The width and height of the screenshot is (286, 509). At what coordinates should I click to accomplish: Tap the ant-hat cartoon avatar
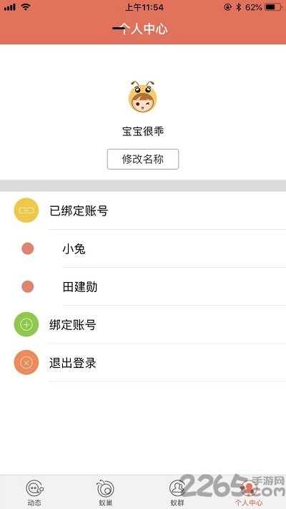coord(143,97)
